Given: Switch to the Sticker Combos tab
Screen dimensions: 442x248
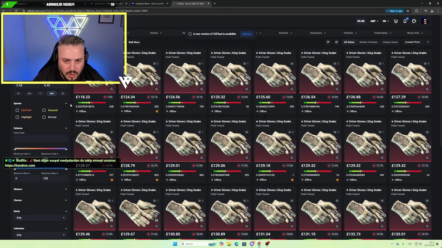Looking at the screenshot, I should [368, 42].
